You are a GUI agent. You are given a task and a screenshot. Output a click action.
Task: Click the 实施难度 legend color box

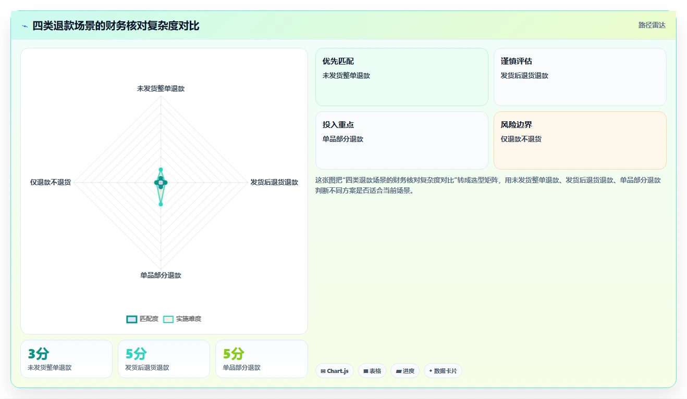click(168, 319)
